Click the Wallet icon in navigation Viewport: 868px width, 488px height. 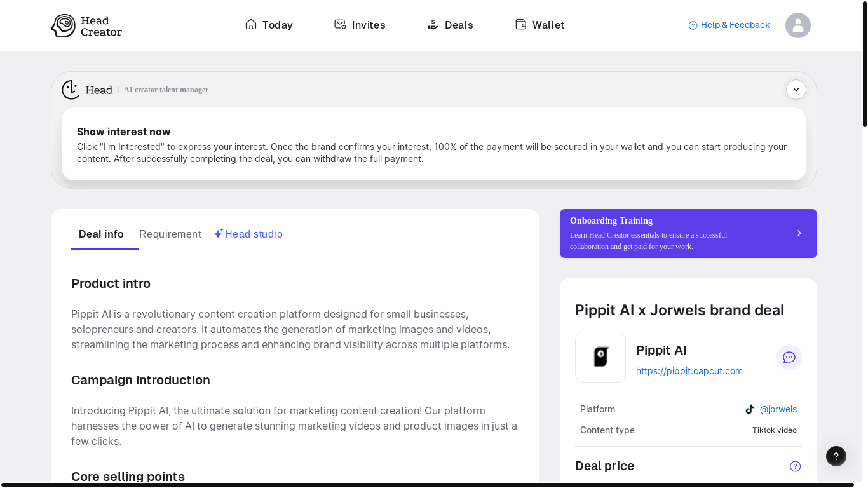pos(520,24)
